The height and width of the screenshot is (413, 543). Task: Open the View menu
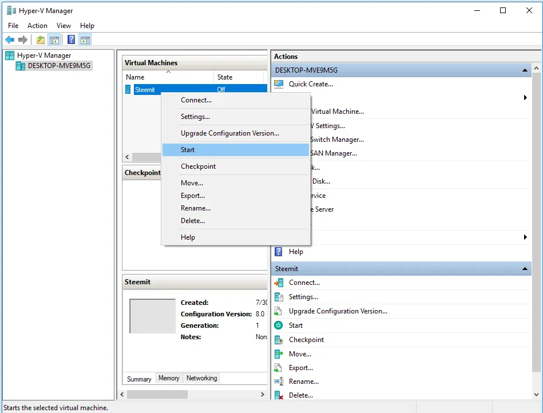tap(64, 26)
